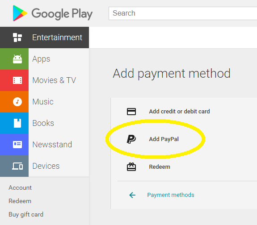This screenshot has height=225, width=257.
Task: Click the Google Play logo icon
Action: click(x=20, y=13)
